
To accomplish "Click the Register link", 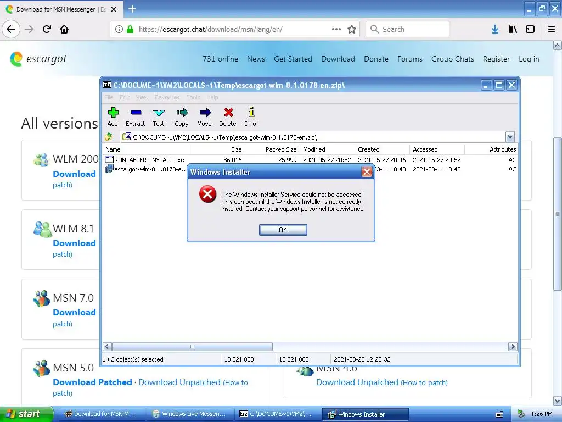I will click(x=496, y=59).
